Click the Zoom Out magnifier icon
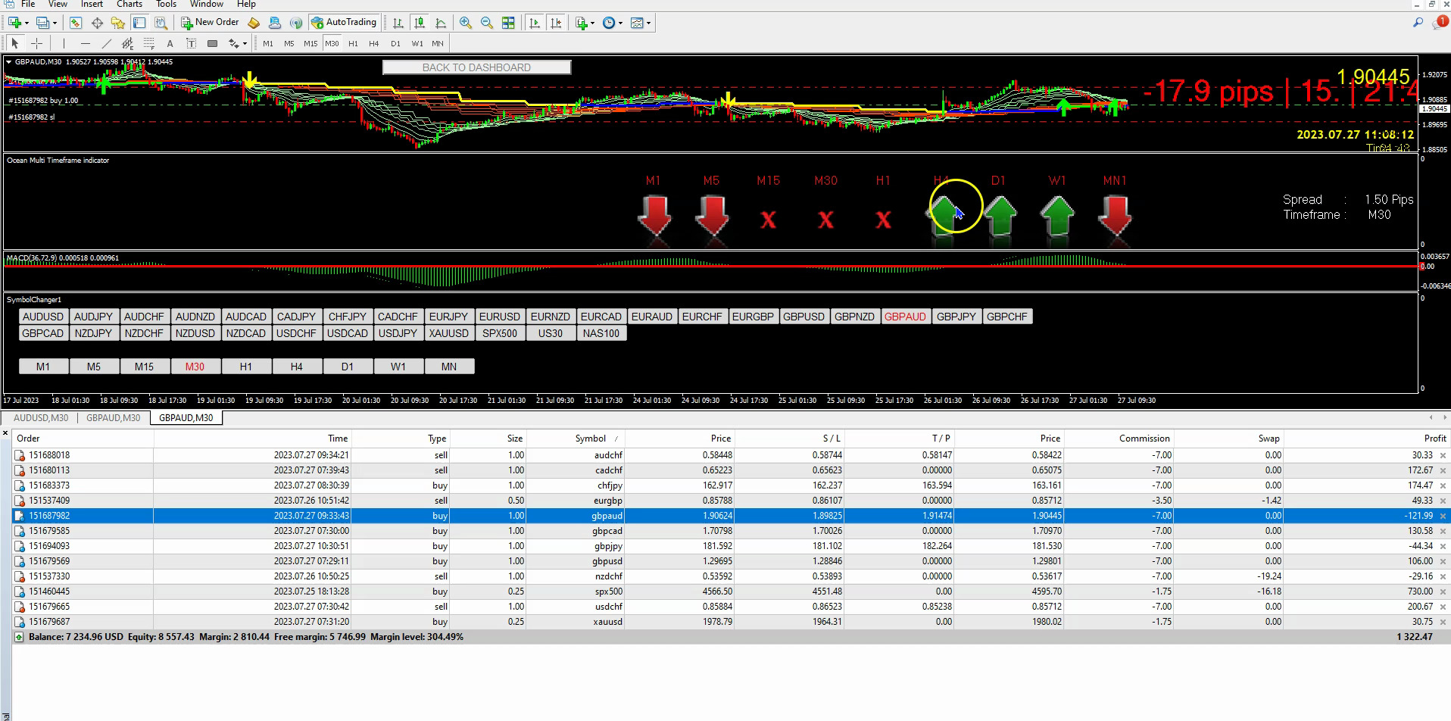The height and width of the screenshot is (721, 1451). click(x=487, y=23)
